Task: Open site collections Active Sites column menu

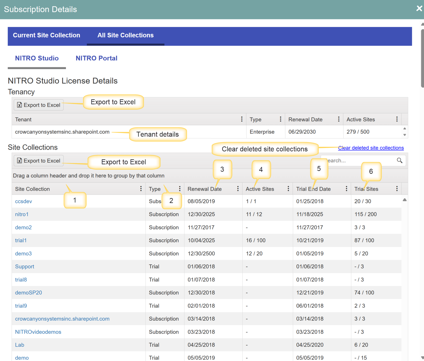Action: 288,189
